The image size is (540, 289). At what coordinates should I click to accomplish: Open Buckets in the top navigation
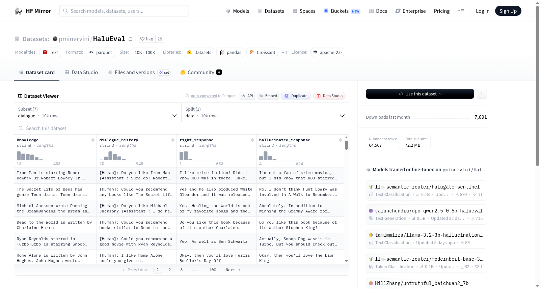click(342, 11)
